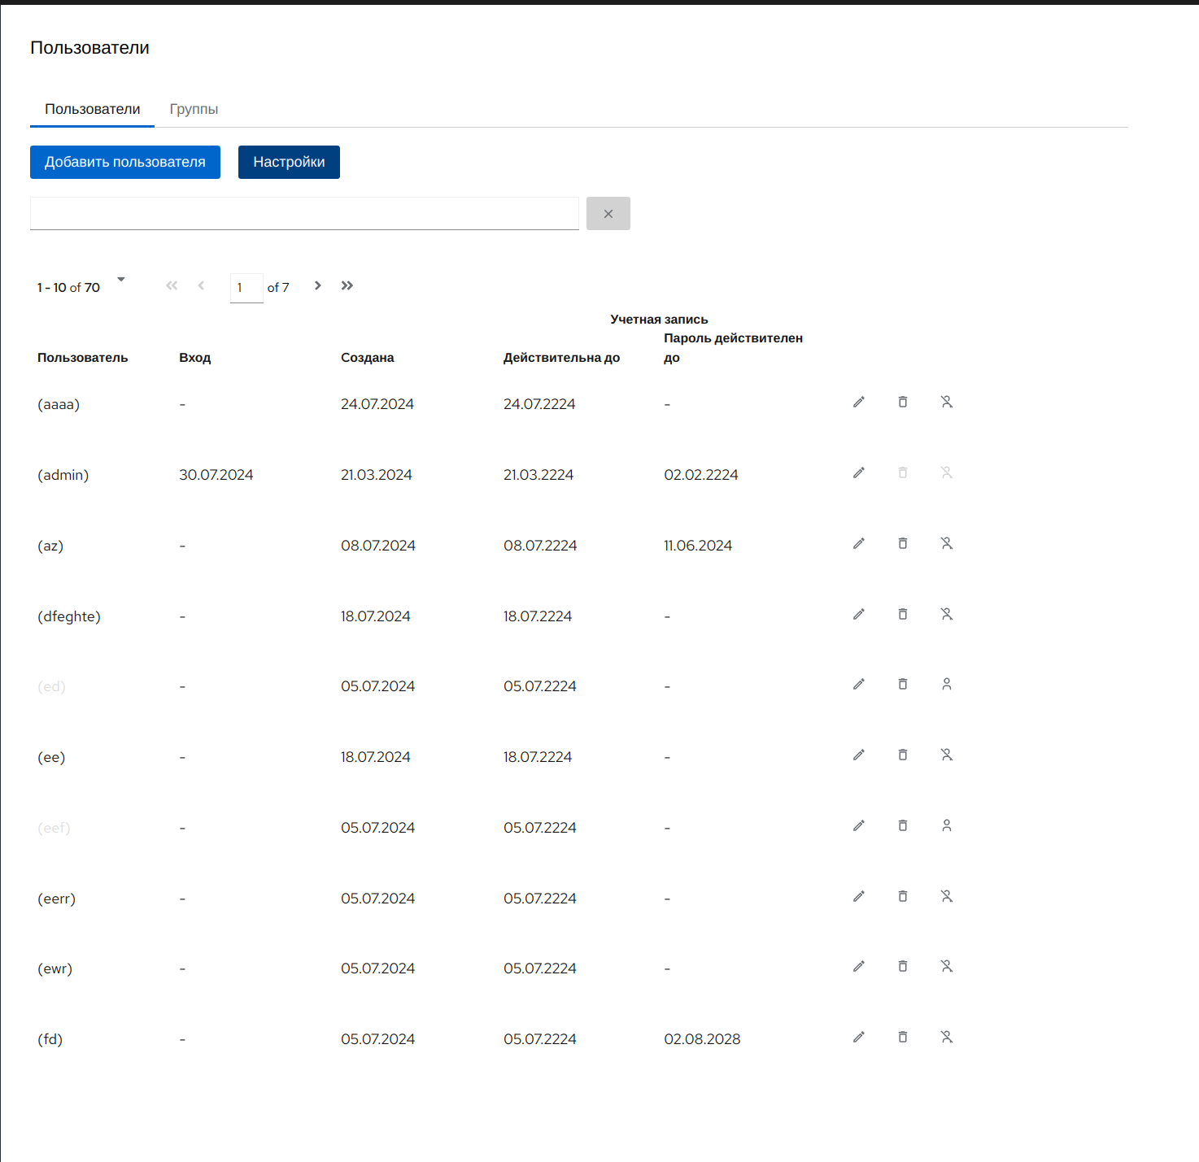Delete the az user via trash icon
This screenshot has width=1199, height=1162.
[902, 543]
